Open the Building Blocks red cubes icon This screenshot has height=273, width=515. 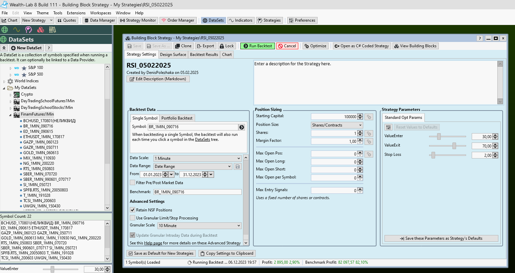tap(41, 30)
